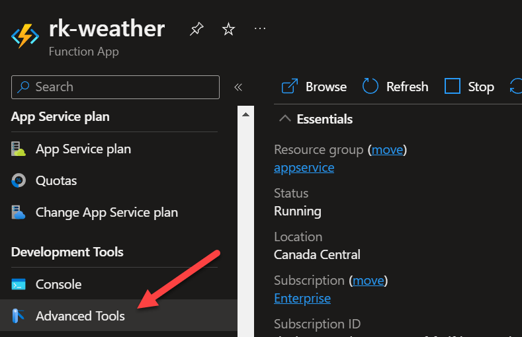Collapse the sidebar with double chevron
522x337 pixels.
click(238, 87)
